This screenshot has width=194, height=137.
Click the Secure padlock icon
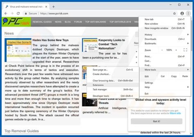26,13
